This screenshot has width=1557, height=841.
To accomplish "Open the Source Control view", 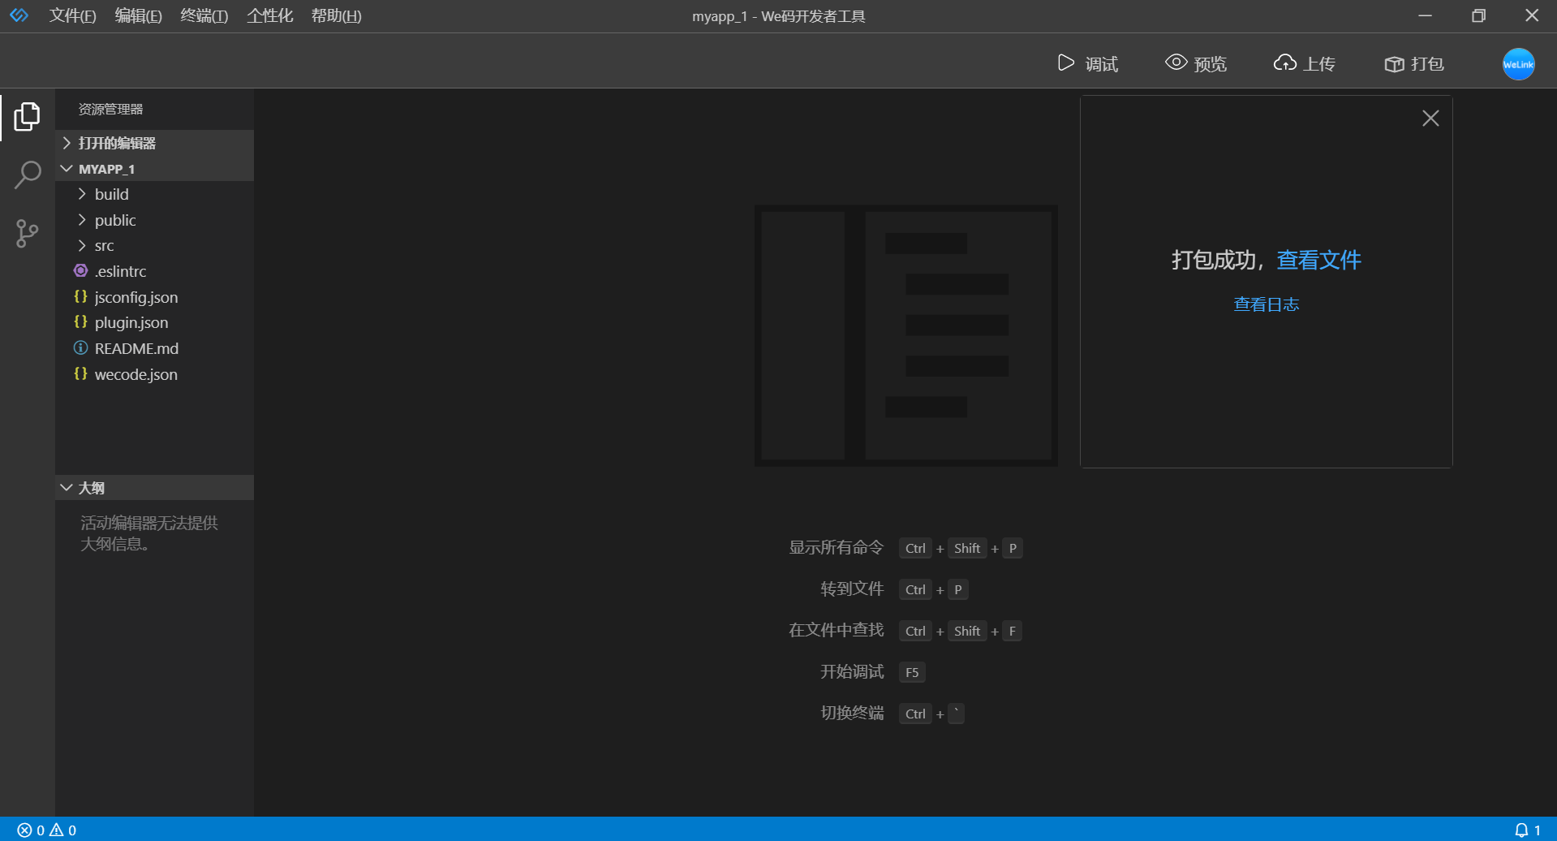I will tap(27, 233).
